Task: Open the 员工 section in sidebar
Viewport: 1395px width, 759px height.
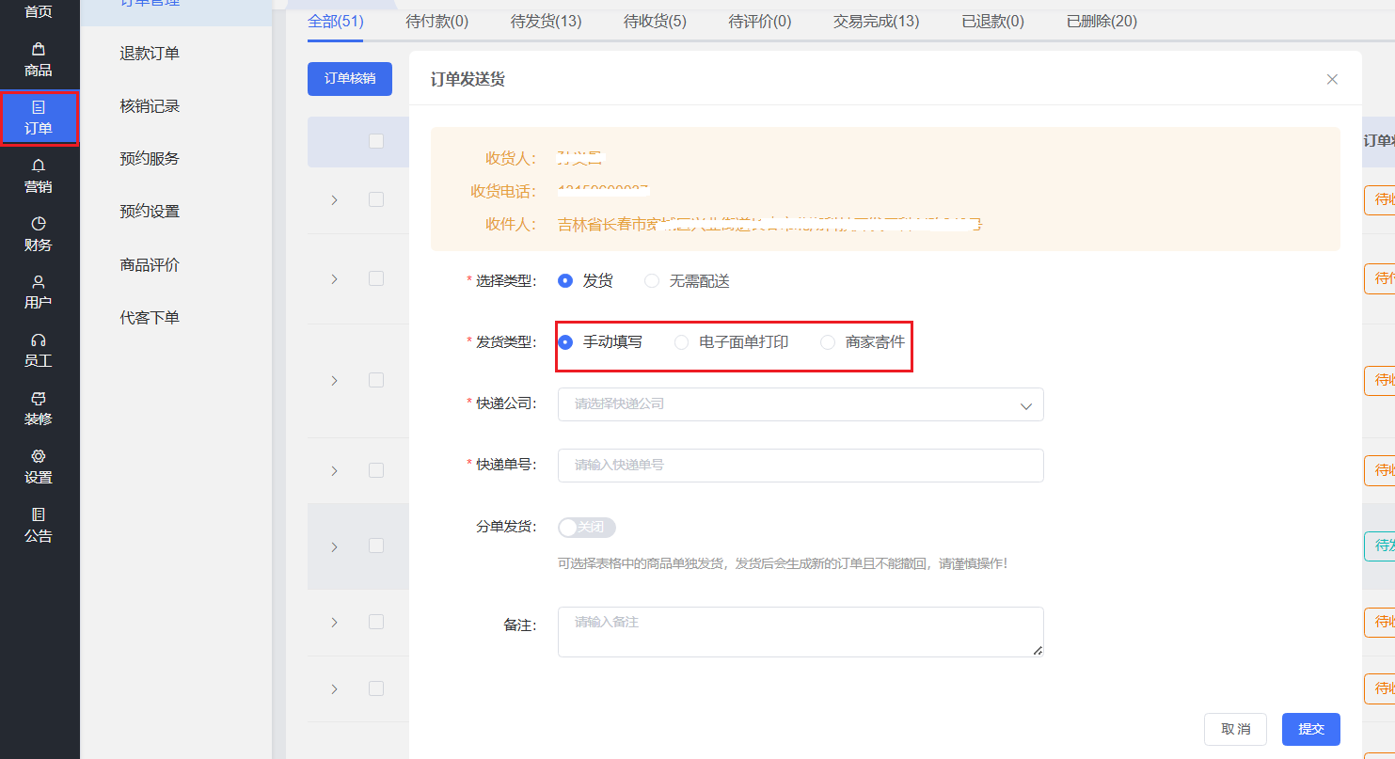Action: pyautogui.click(x=39, y=350)
